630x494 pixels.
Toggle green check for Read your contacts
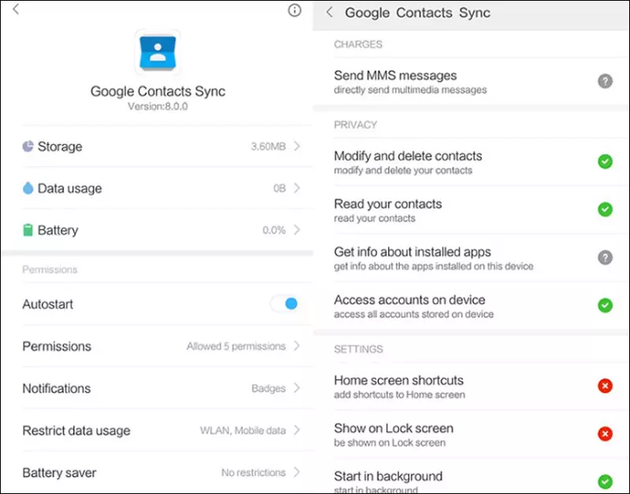[x=605, y=209]
